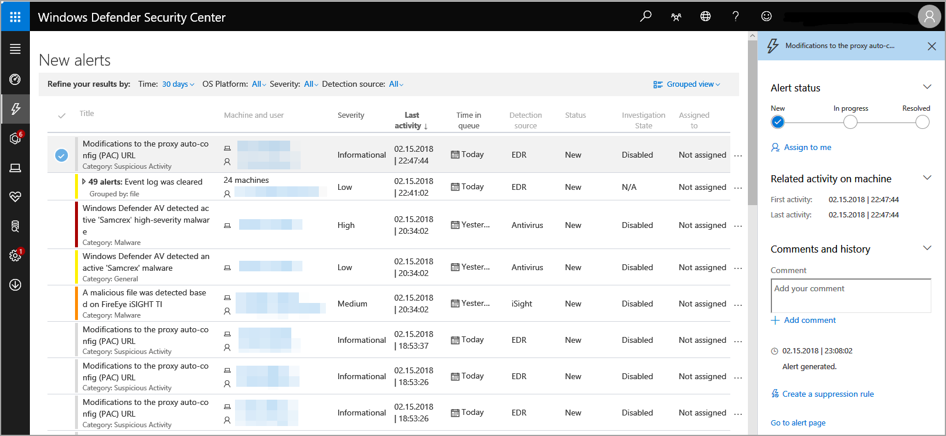Click the smiley feedback icon
This screenshot has width=946, height=436.
[766, 16]
